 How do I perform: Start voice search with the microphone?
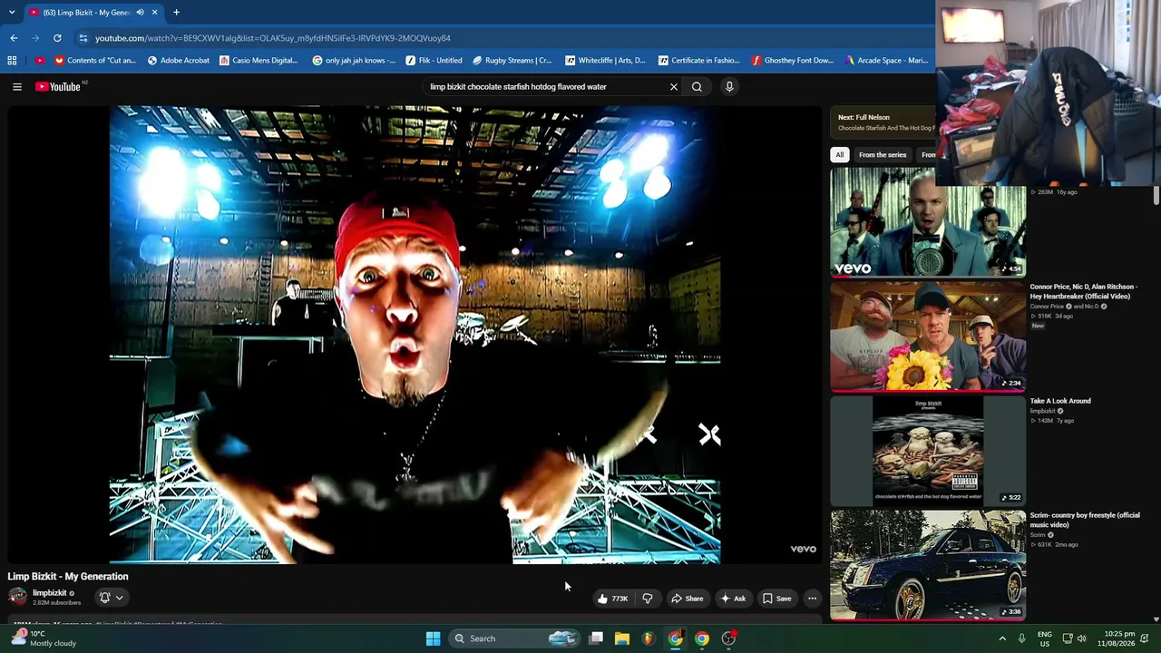(729, 87)
